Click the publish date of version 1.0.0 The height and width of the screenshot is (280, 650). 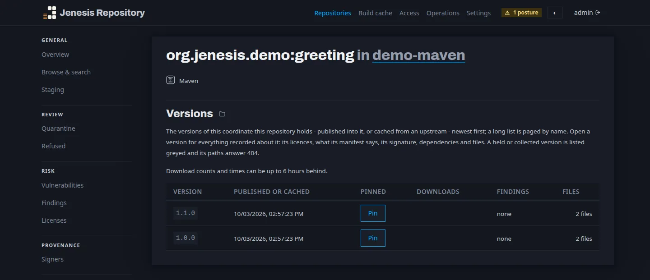pyautogui.click(x=269, y=239)
